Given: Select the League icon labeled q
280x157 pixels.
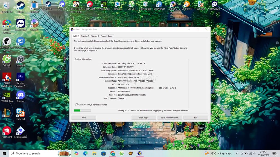Looking at the screenshot, I should [7, 114].
